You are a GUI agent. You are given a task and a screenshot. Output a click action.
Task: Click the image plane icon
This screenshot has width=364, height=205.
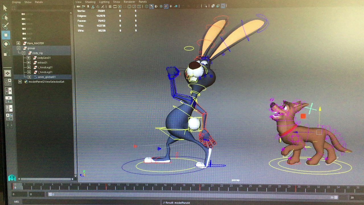(x=93, y=6)
